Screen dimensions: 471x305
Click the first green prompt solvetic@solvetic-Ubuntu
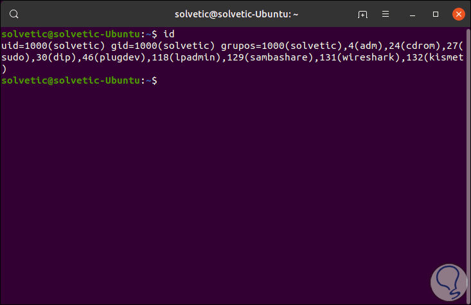[x=71, y=34]
